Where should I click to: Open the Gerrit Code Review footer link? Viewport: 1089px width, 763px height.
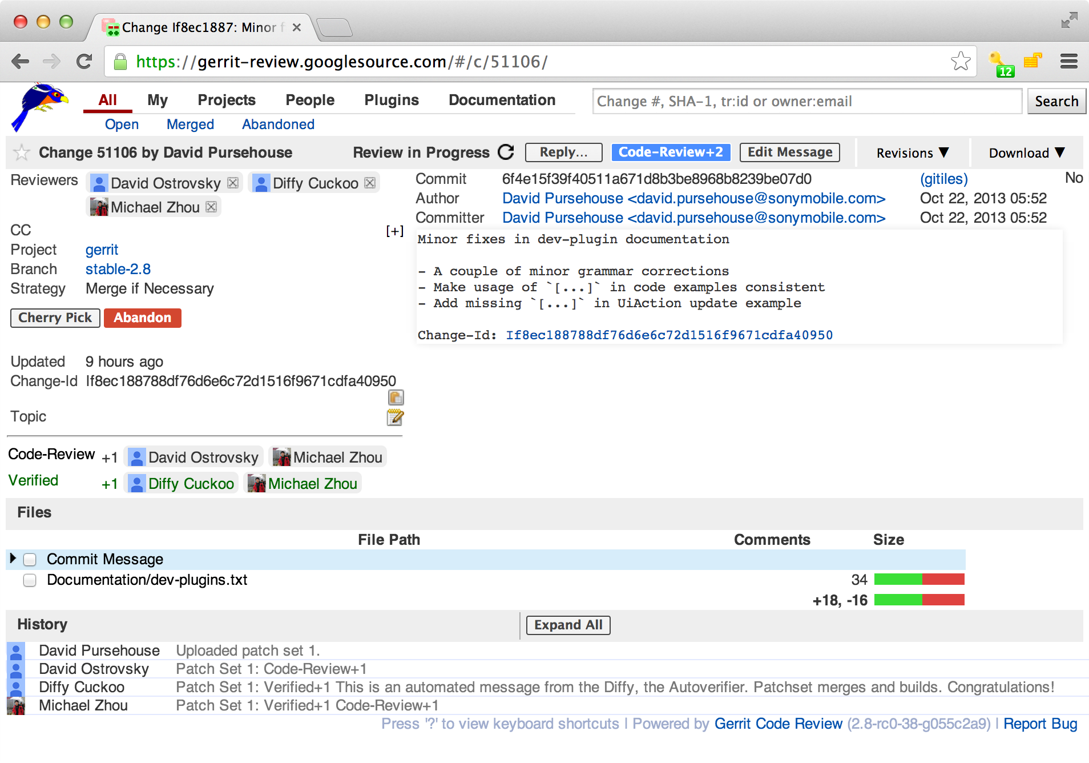pyautogui.click(x=778, y=724)
